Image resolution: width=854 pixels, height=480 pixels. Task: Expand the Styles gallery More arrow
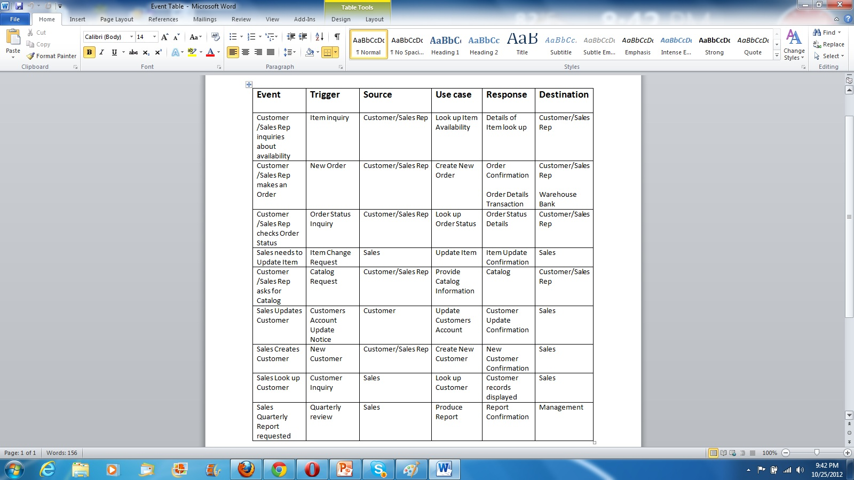pos(777,55)
